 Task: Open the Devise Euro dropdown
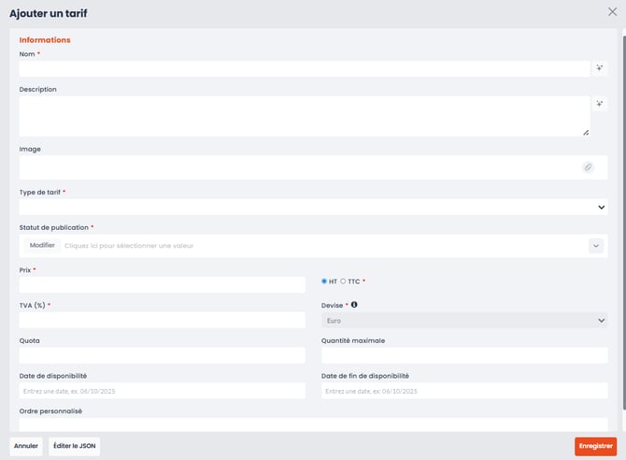click(x=463, y=320)
